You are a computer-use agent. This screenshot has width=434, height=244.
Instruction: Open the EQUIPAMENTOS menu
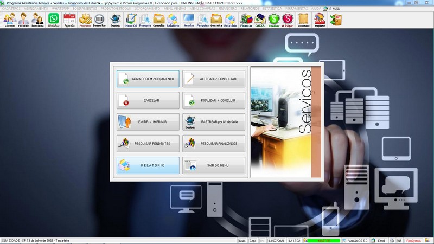click(85, 9)
